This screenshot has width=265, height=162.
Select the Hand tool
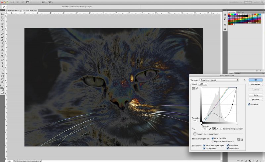pos(2,79)
